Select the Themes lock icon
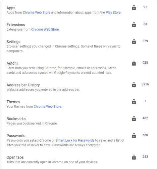The image size is (157, 169). (134, 102)
